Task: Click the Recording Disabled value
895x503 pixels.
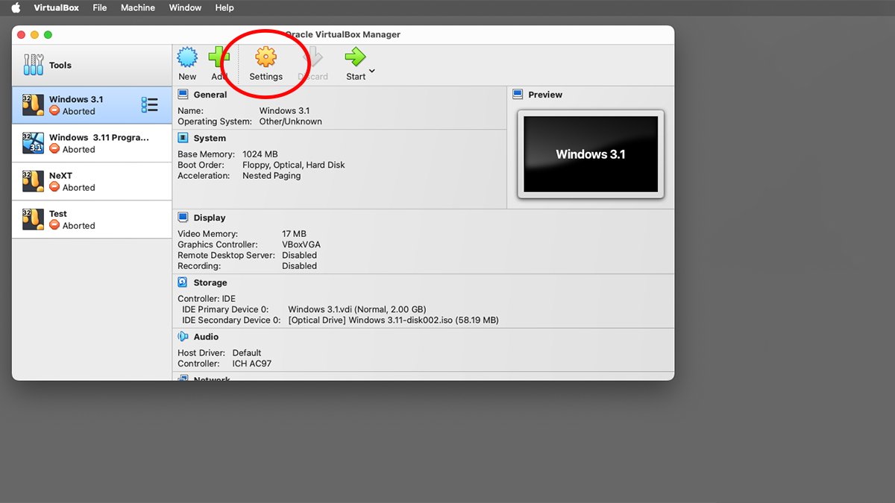Action: tap(299, 266)
